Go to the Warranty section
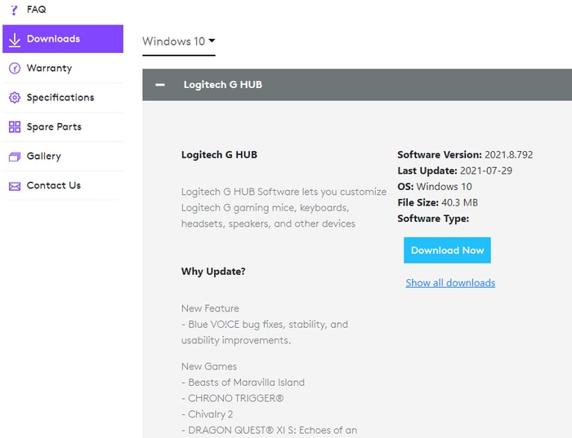 point(63,68)
